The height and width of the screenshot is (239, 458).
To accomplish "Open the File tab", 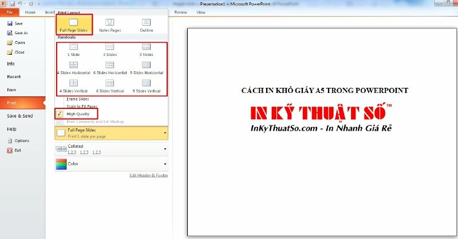I will tap(10, 13).
